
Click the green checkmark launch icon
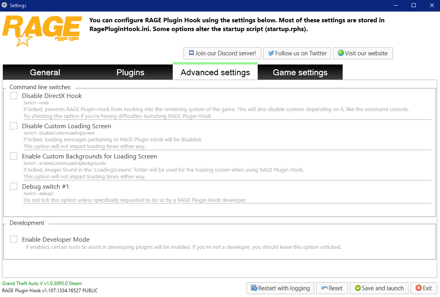coord(358,288)
